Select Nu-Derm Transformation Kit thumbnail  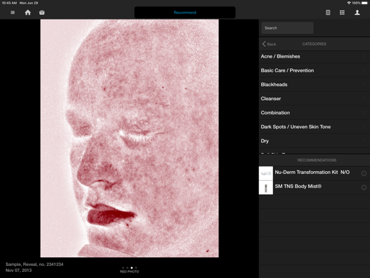point(266,173)
